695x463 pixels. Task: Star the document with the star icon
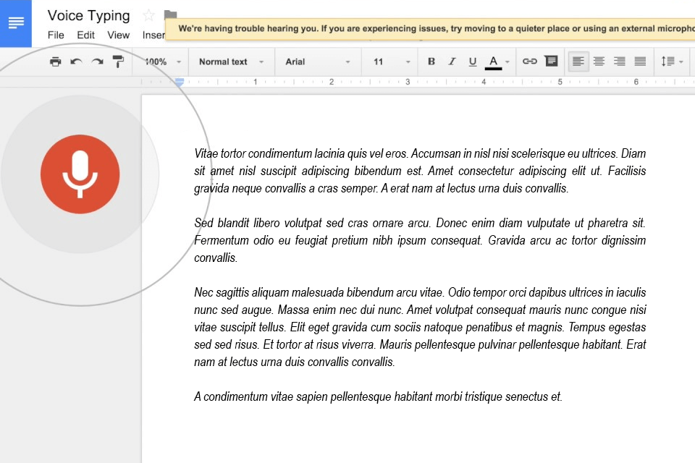tap(148, 15)
